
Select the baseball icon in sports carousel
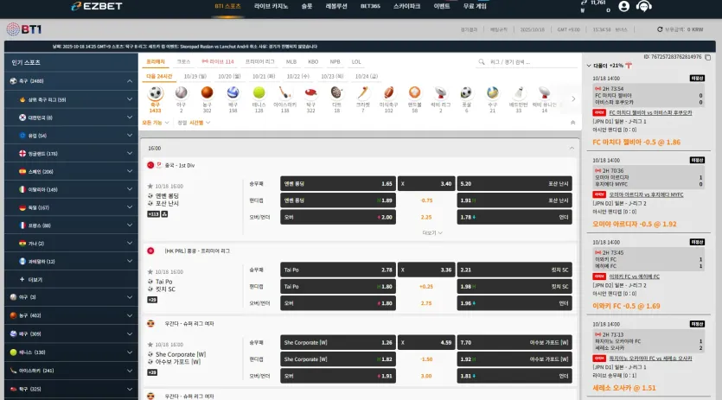point(181,93)
